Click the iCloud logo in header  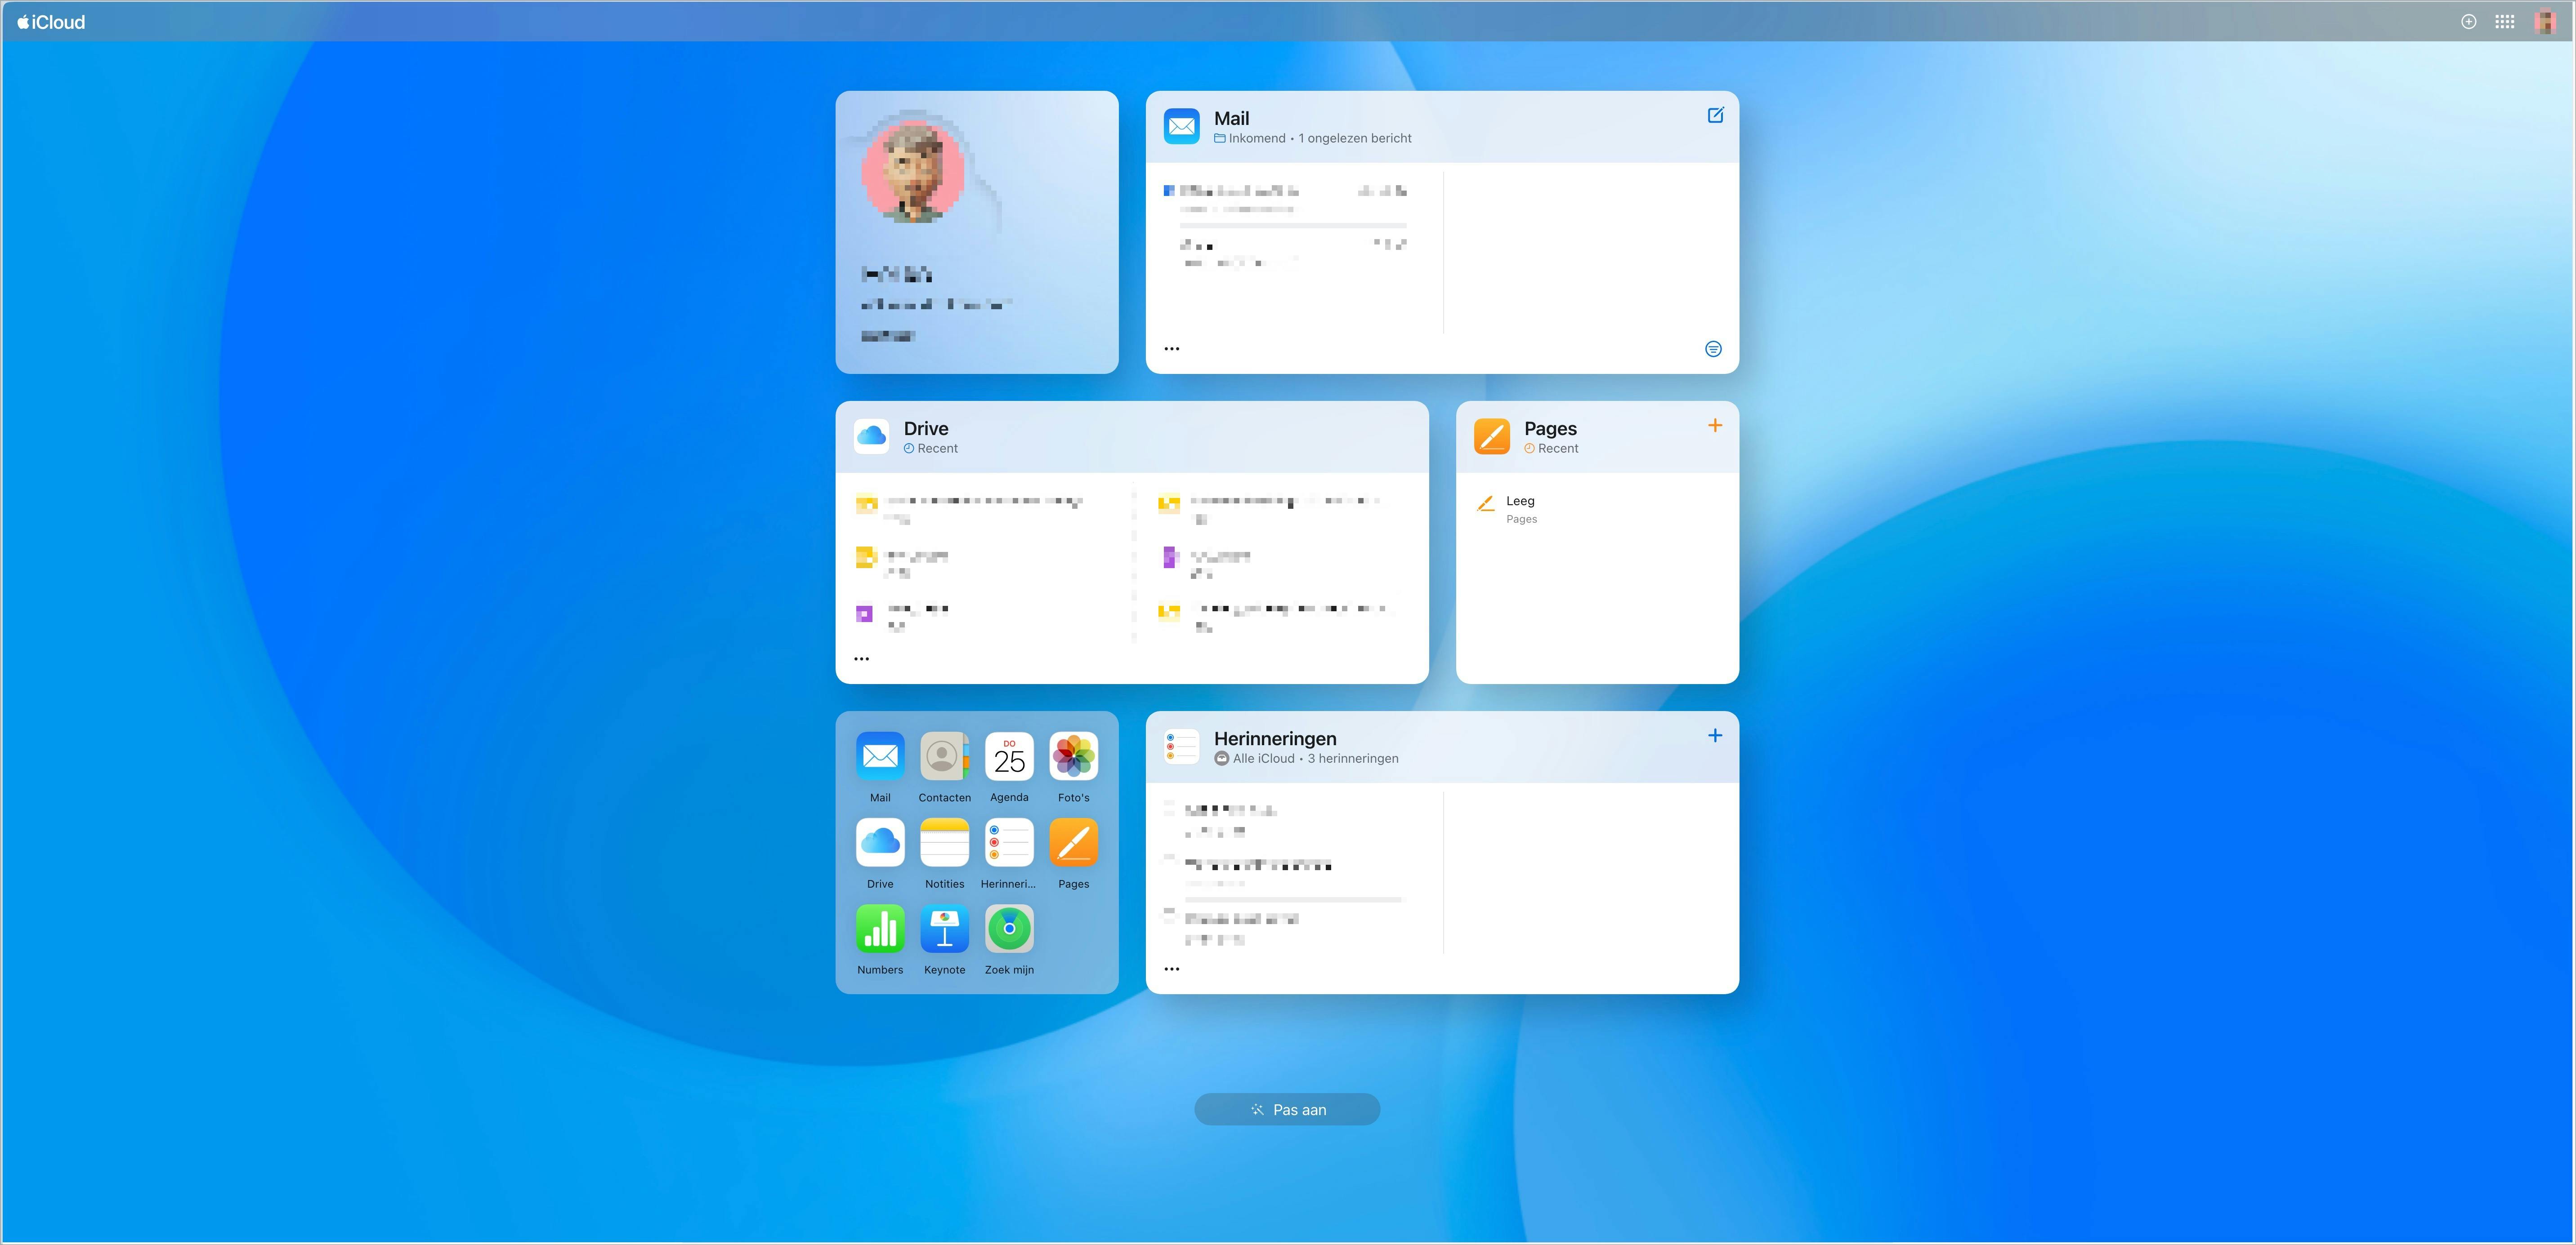[x=51, y=22]
